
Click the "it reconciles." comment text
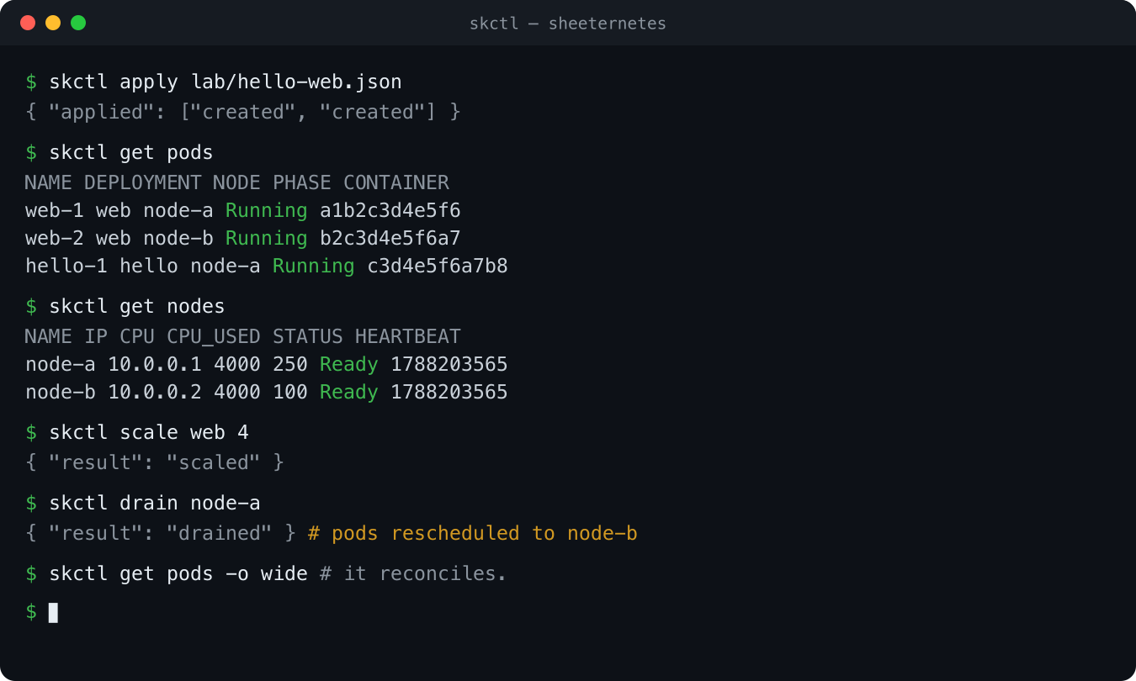click(426, 573)
